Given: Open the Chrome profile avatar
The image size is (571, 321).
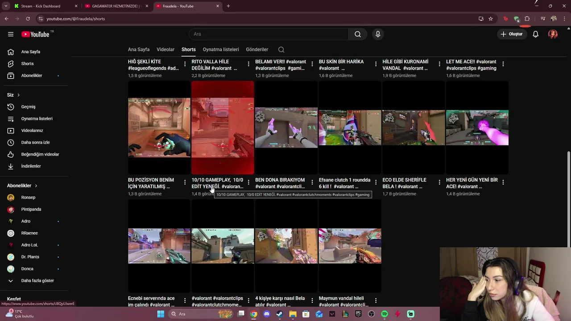Looking at the screenshot, I should click(x=554, y=19).
